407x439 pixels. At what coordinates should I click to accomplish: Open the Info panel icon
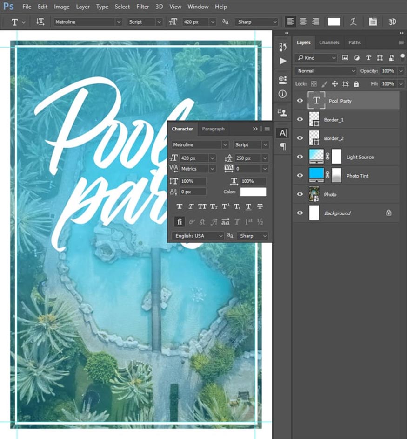(283, 94)
